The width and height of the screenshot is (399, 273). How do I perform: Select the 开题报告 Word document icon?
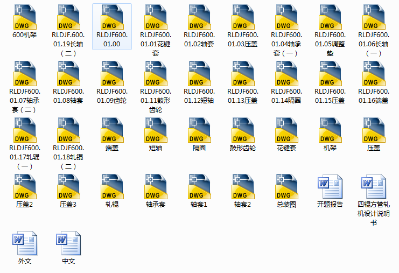point(330,186)
